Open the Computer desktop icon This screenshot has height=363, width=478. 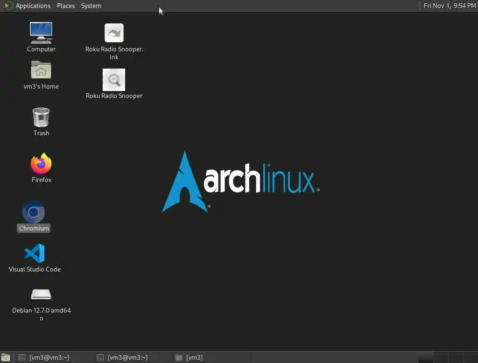point(41,33)
